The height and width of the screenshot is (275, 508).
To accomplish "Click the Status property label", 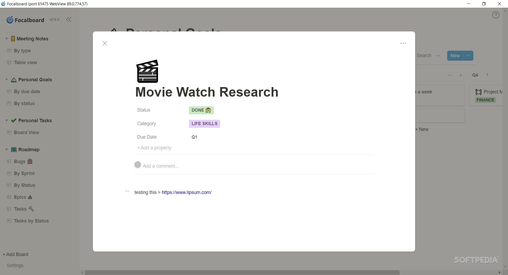I will (x=144, y=110).
